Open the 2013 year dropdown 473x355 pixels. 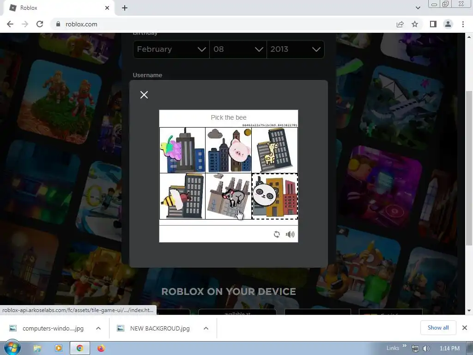pos(295,49)
